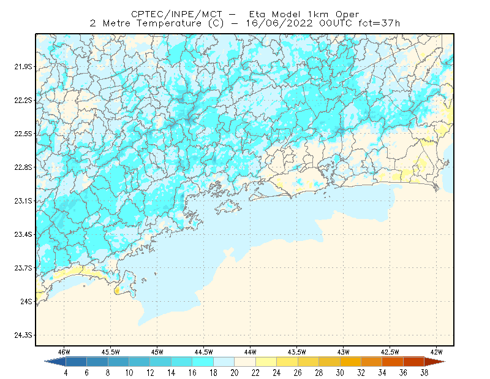The height and width of the screenshot is (379, 490).
Task: Click the 22.2S latitude label
Action: (23, 100)
